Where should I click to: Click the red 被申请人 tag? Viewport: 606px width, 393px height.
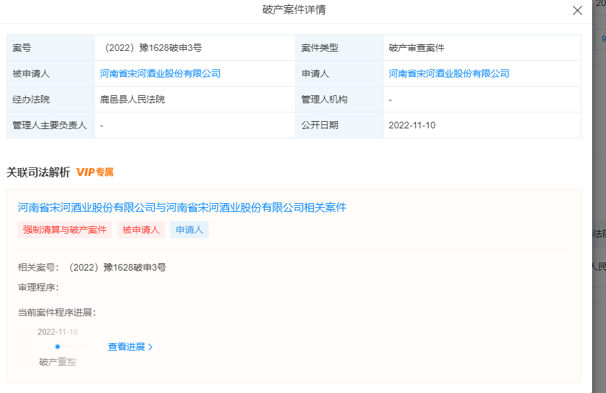(x=141, y=230)
